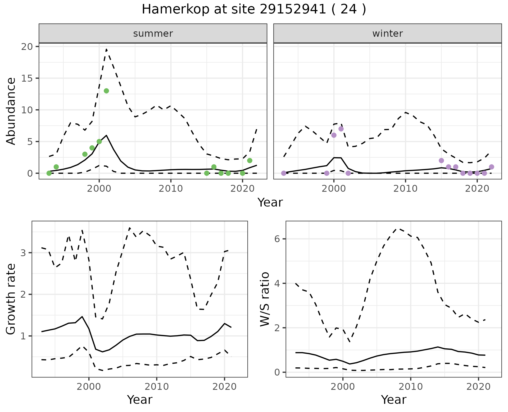Click the plot title Hamerkop at site 29152941
Image resolution: width=508 pixels, height=412 pixels.
(254, 10)
